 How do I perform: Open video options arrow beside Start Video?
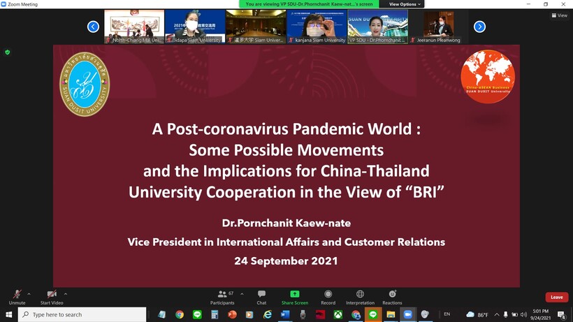(66, 294)
